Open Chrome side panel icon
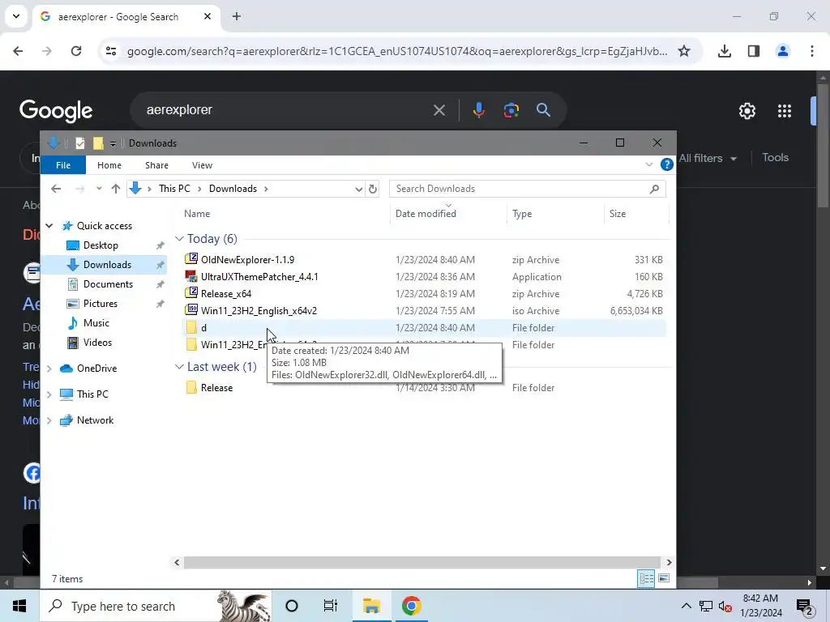The width and height of the screenshot is (830, 622). click(x=754, y=51)
